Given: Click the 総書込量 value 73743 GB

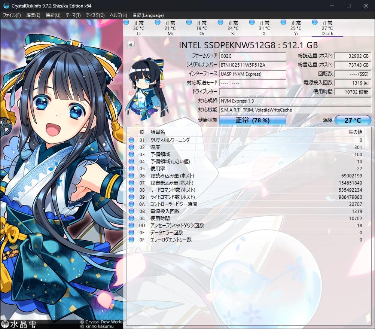Looking at the screenshot, I should 353,65.
